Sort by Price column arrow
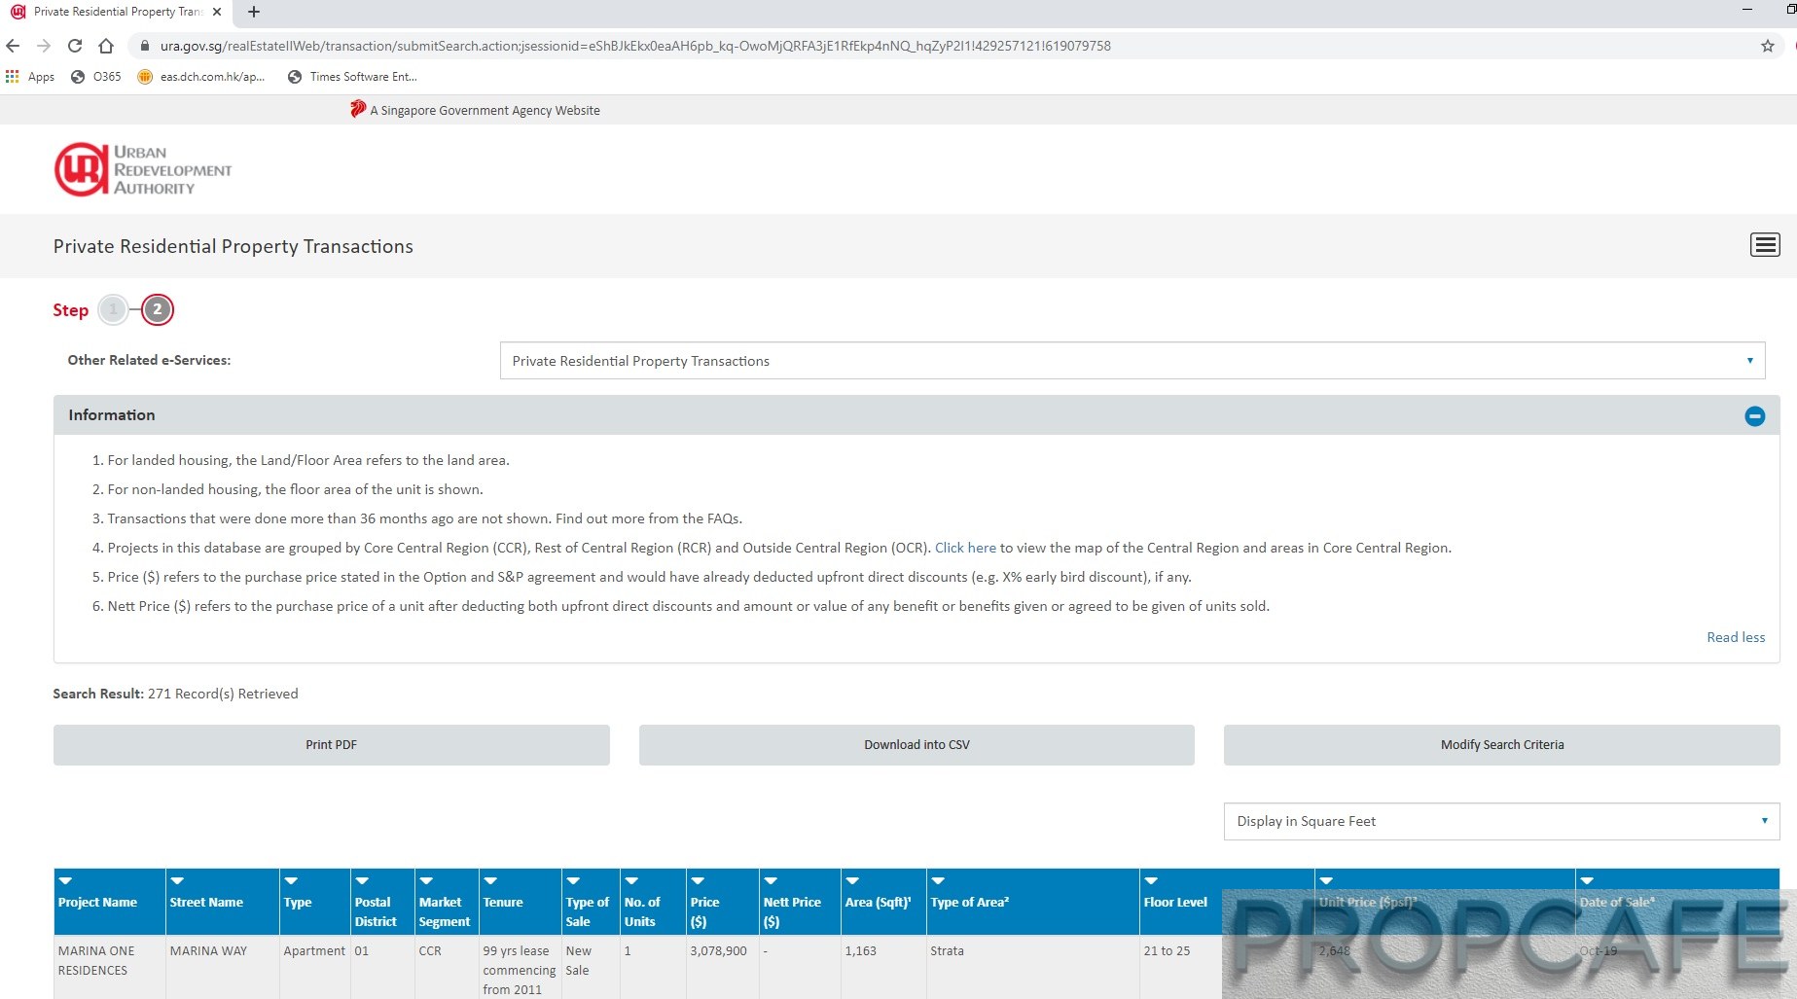 pos(697,881)
